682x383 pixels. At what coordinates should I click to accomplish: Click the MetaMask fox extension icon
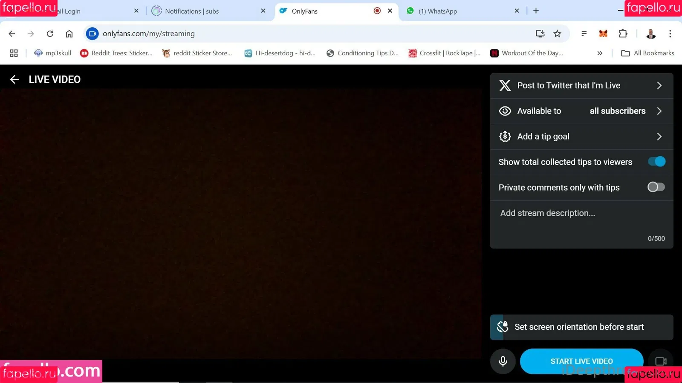pos(603,34)
